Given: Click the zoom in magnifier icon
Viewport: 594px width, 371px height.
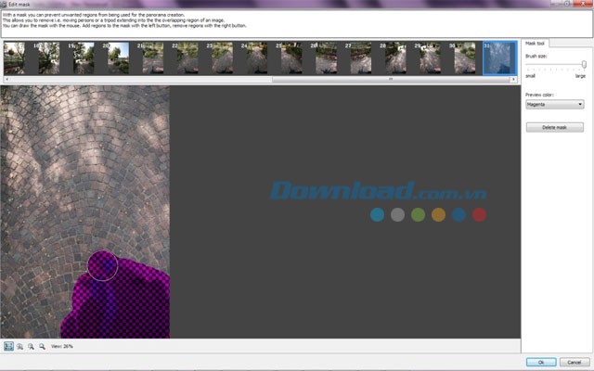Looking at the screenshot, I should pos(31,346).
